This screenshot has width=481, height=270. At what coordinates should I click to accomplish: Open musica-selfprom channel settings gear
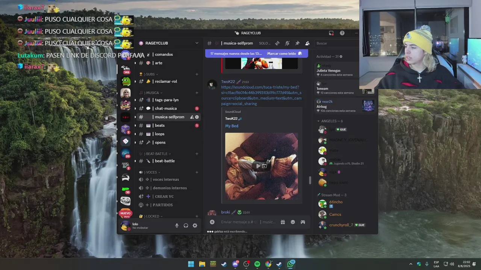pyautogui.click(x=197, y=117)
